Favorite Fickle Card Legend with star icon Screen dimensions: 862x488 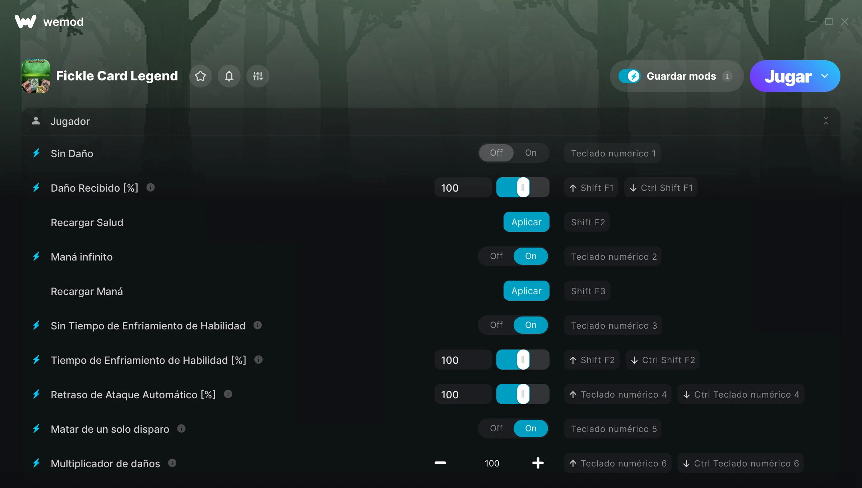pyautogui.click(x=200, y=76)
